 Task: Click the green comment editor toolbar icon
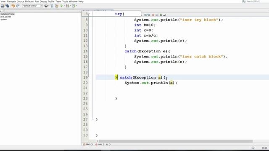(x=161, y=15)
